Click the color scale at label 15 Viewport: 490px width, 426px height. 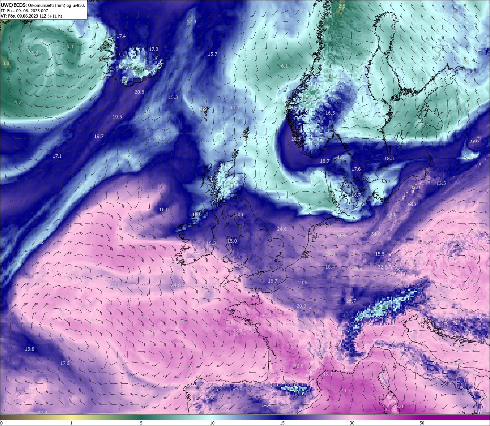282,423
